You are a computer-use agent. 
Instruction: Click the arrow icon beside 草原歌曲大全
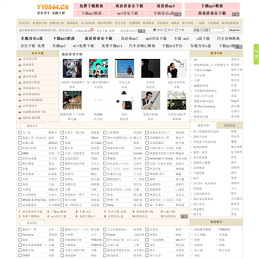tap(20, 88)
